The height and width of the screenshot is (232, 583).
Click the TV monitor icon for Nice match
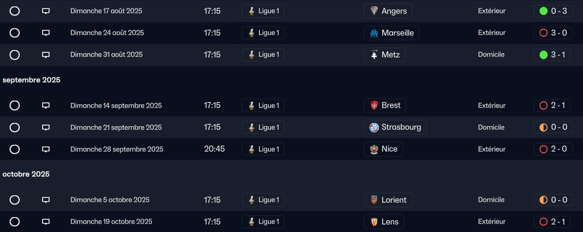(46, 149)
